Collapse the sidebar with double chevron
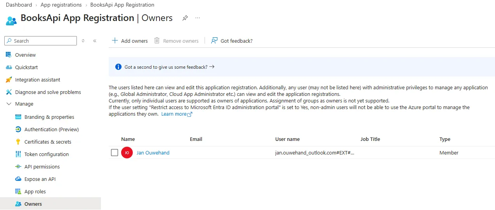The width and height of the screenshot is (495, 210). [x=95, y=41]
